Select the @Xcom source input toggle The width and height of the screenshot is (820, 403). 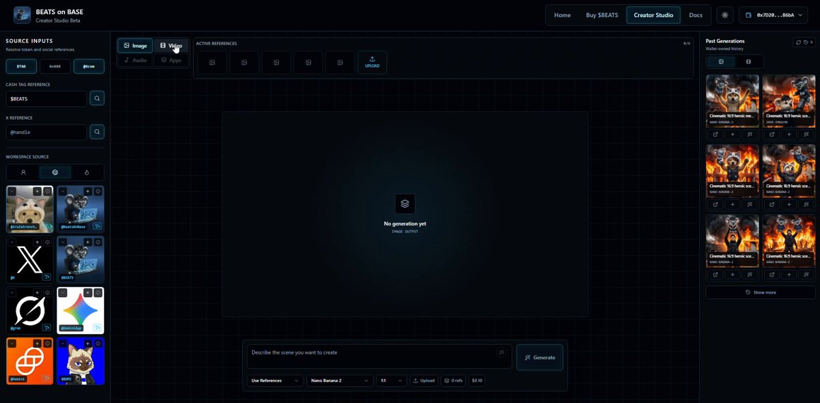pos(89,66)
